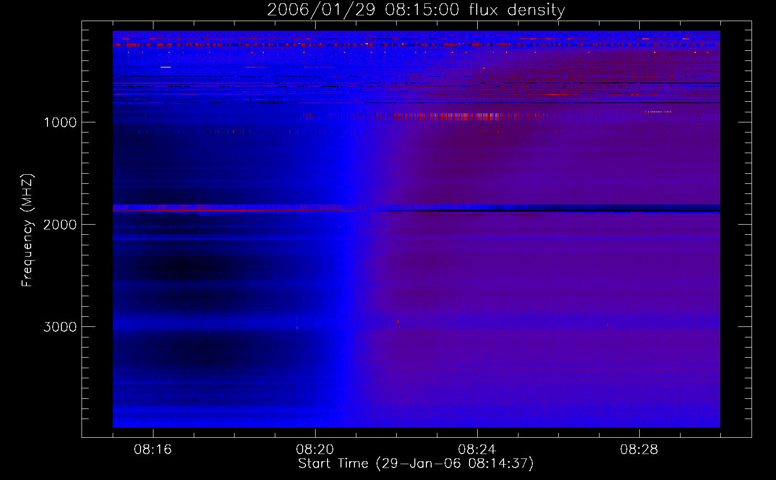Click the 08:28 time tick label
This screenshot has width=776, height=480.
pyautogui.click(x=639, y=450)
